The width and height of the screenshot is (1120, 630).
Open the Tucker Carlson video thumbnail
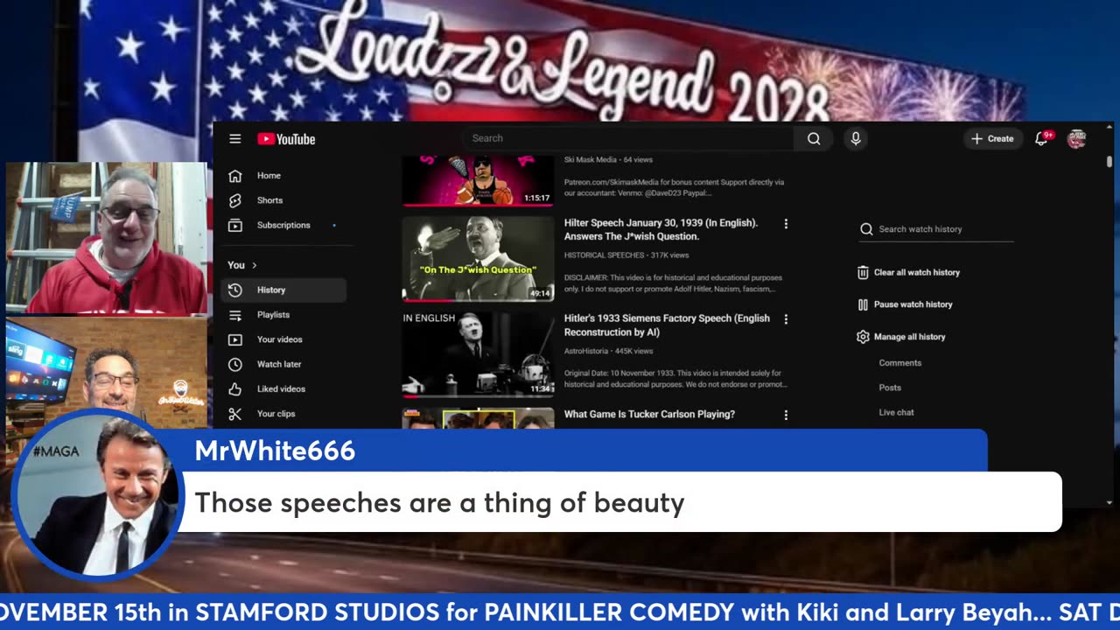(478, 418)
